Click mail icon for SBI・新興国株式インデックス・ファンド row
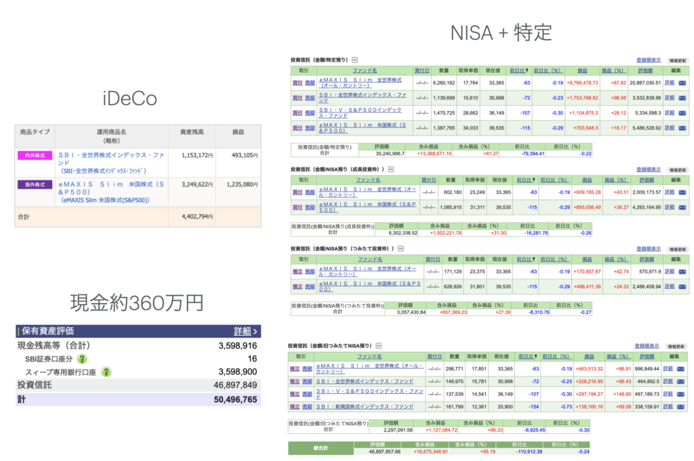Image resolution: width=694 pixels, height=461 pixels. pos(682,406)
